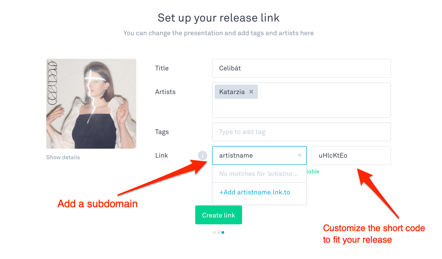Click the Link info icon
Viewport: 442px width, 259px height.
click(202, 156)
